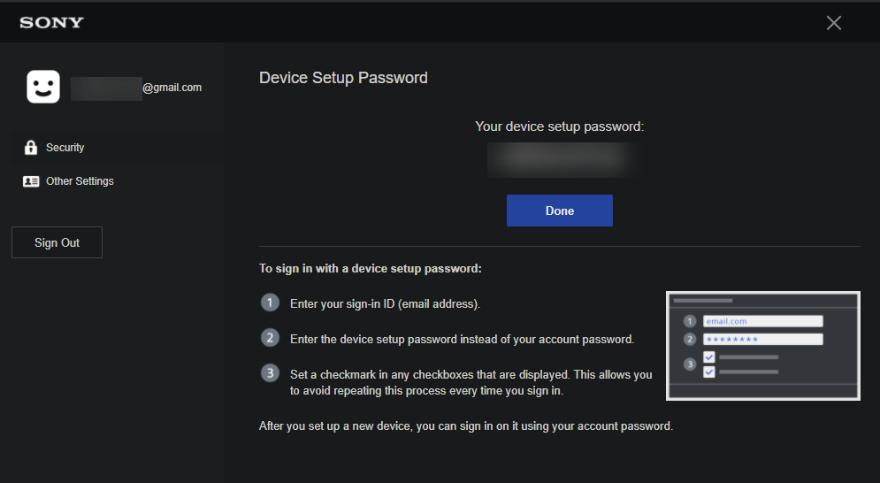
Task: Click the gmail.com account email address
Action: [x=137, y=88]
